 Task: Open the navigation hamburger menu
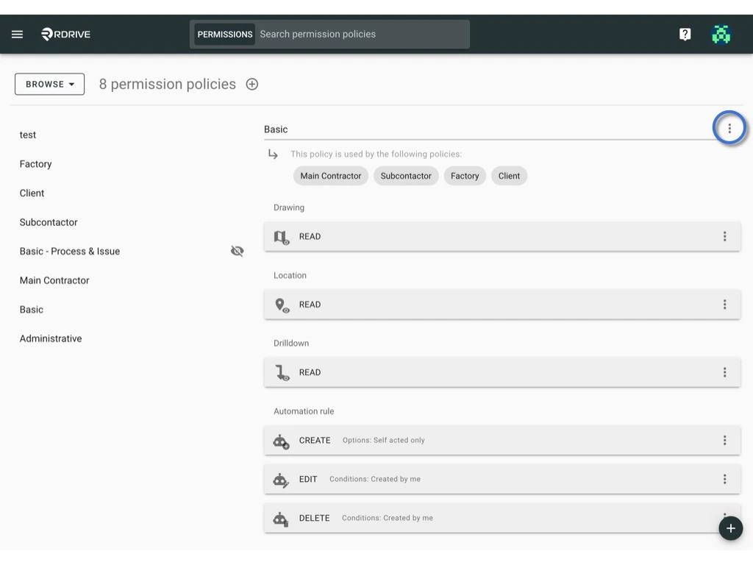[17, 33]
